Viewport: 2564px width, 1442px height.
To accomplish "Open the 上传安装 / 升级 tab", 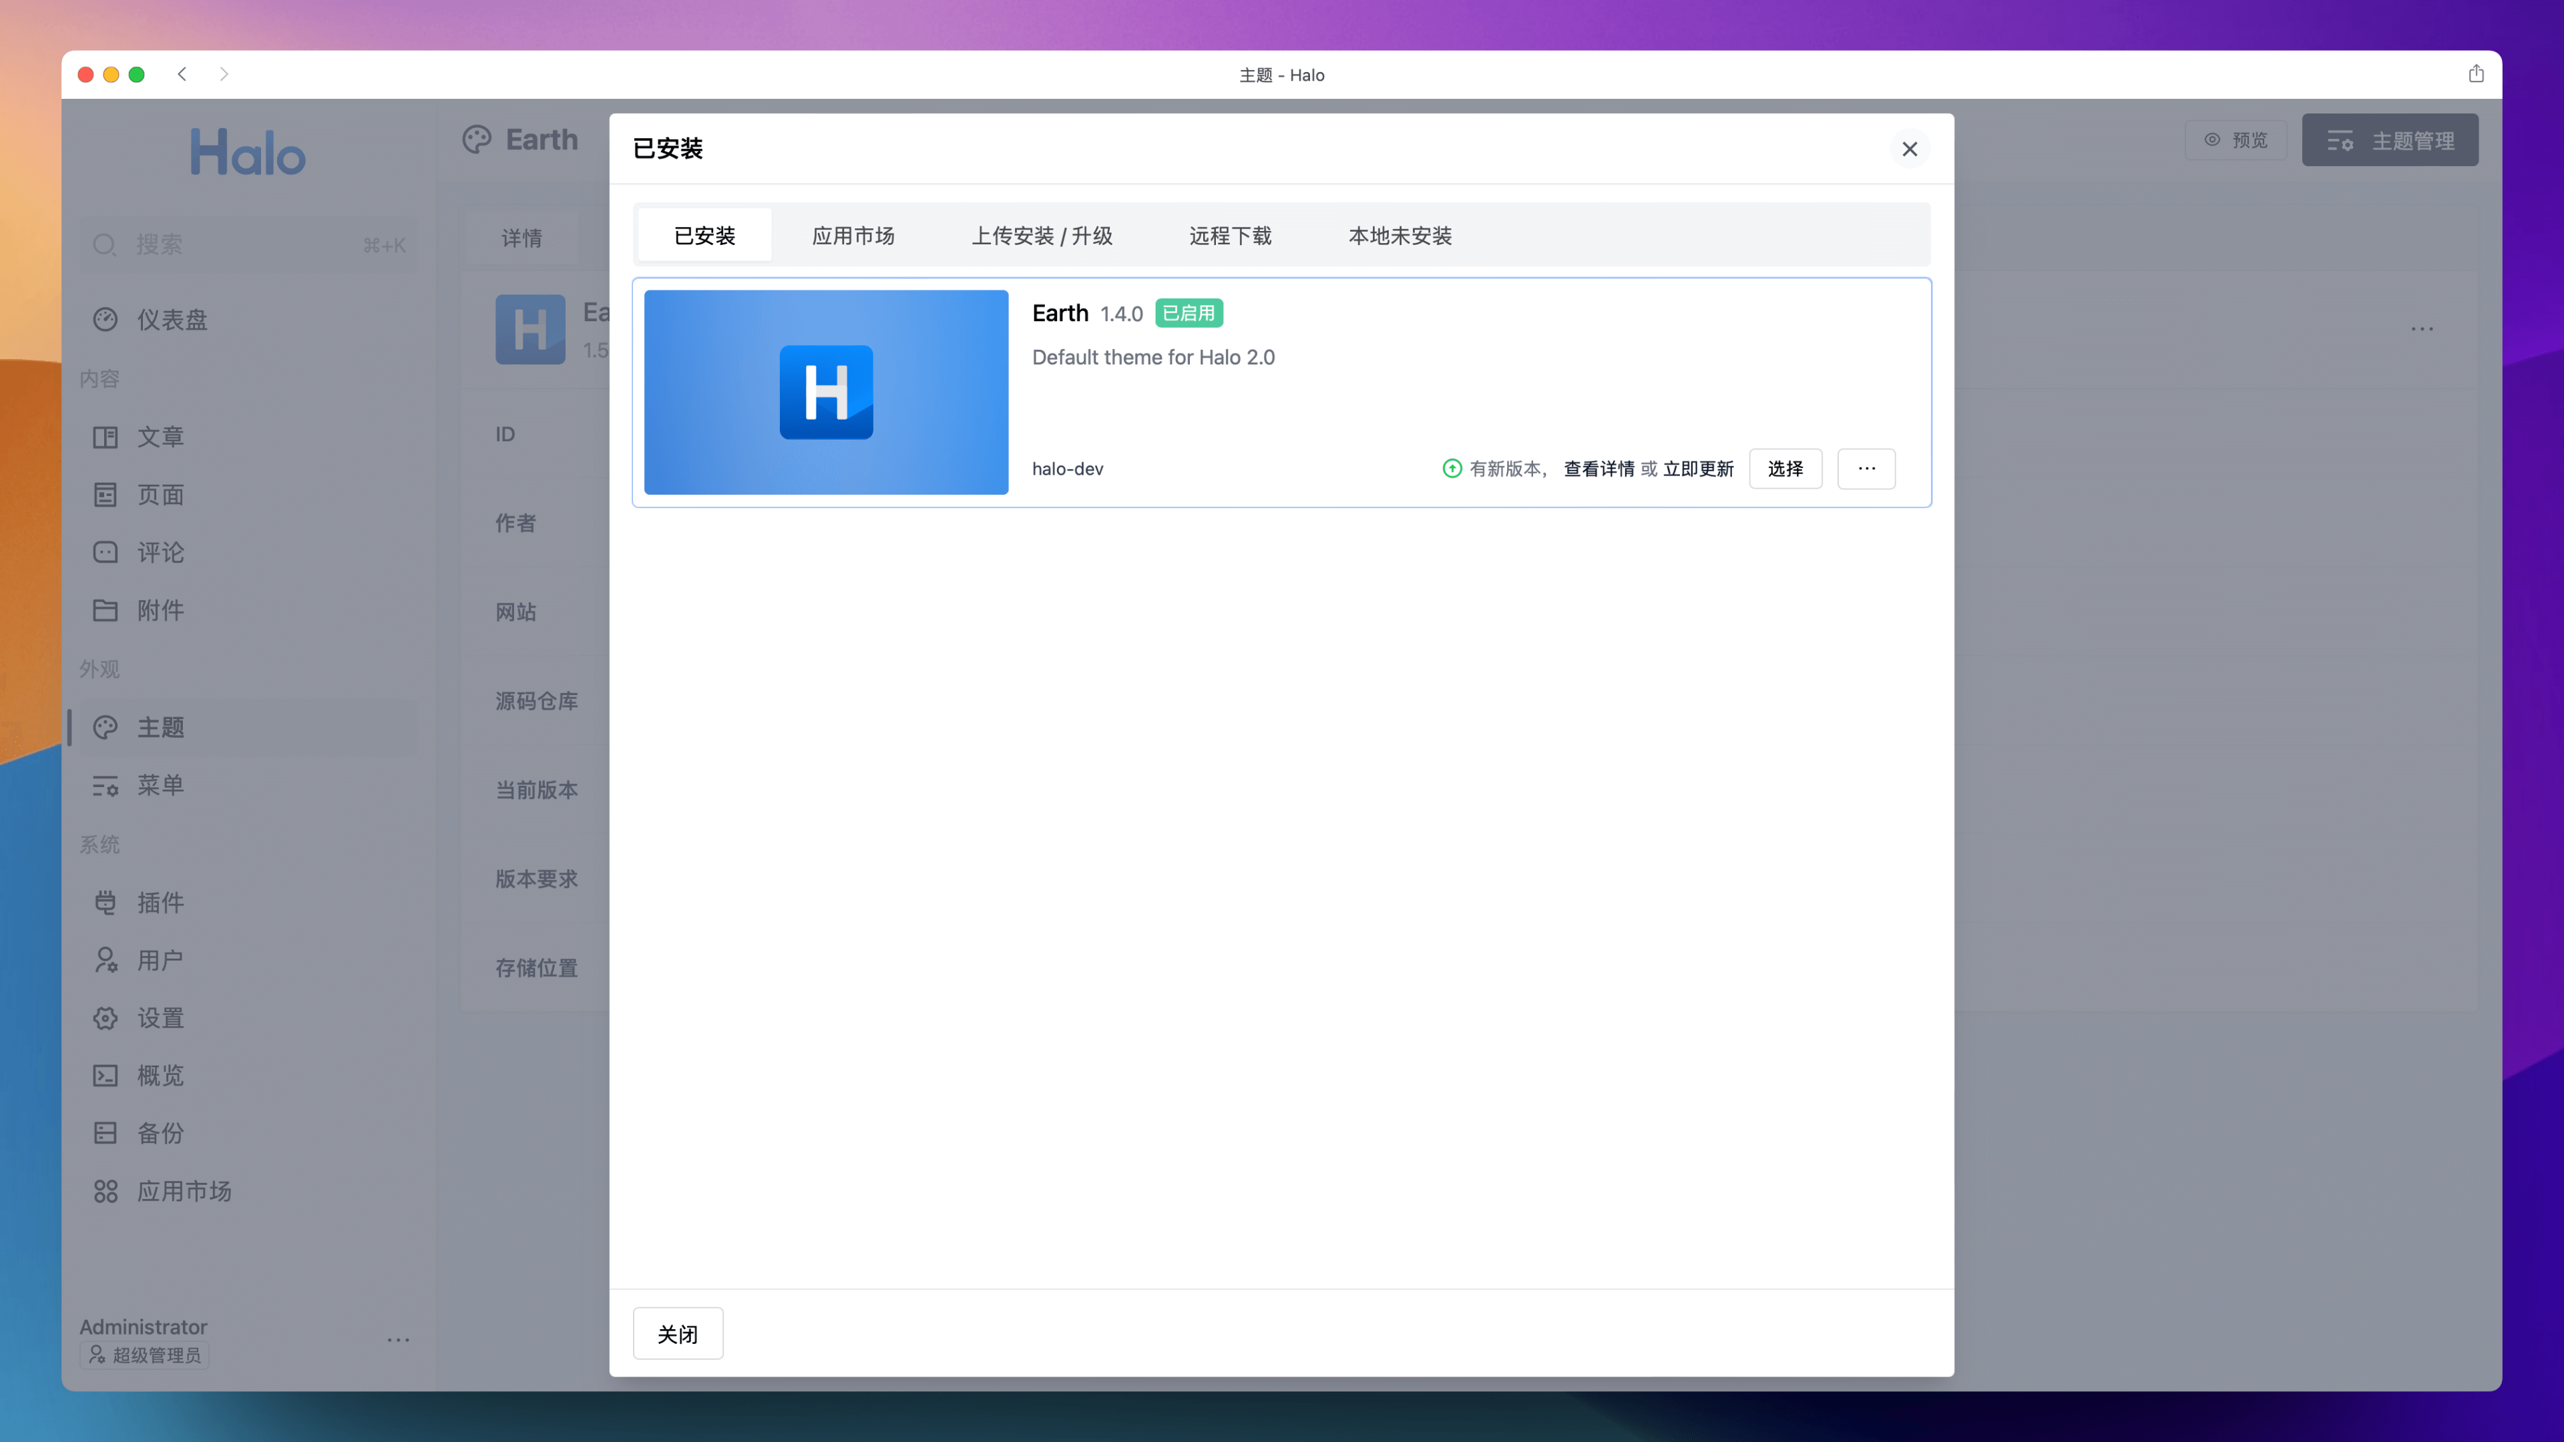I will tap(1041, 236).
